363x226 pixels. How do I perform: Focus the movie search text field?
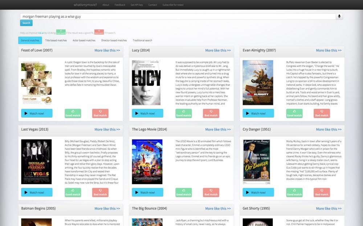point(178,16)
